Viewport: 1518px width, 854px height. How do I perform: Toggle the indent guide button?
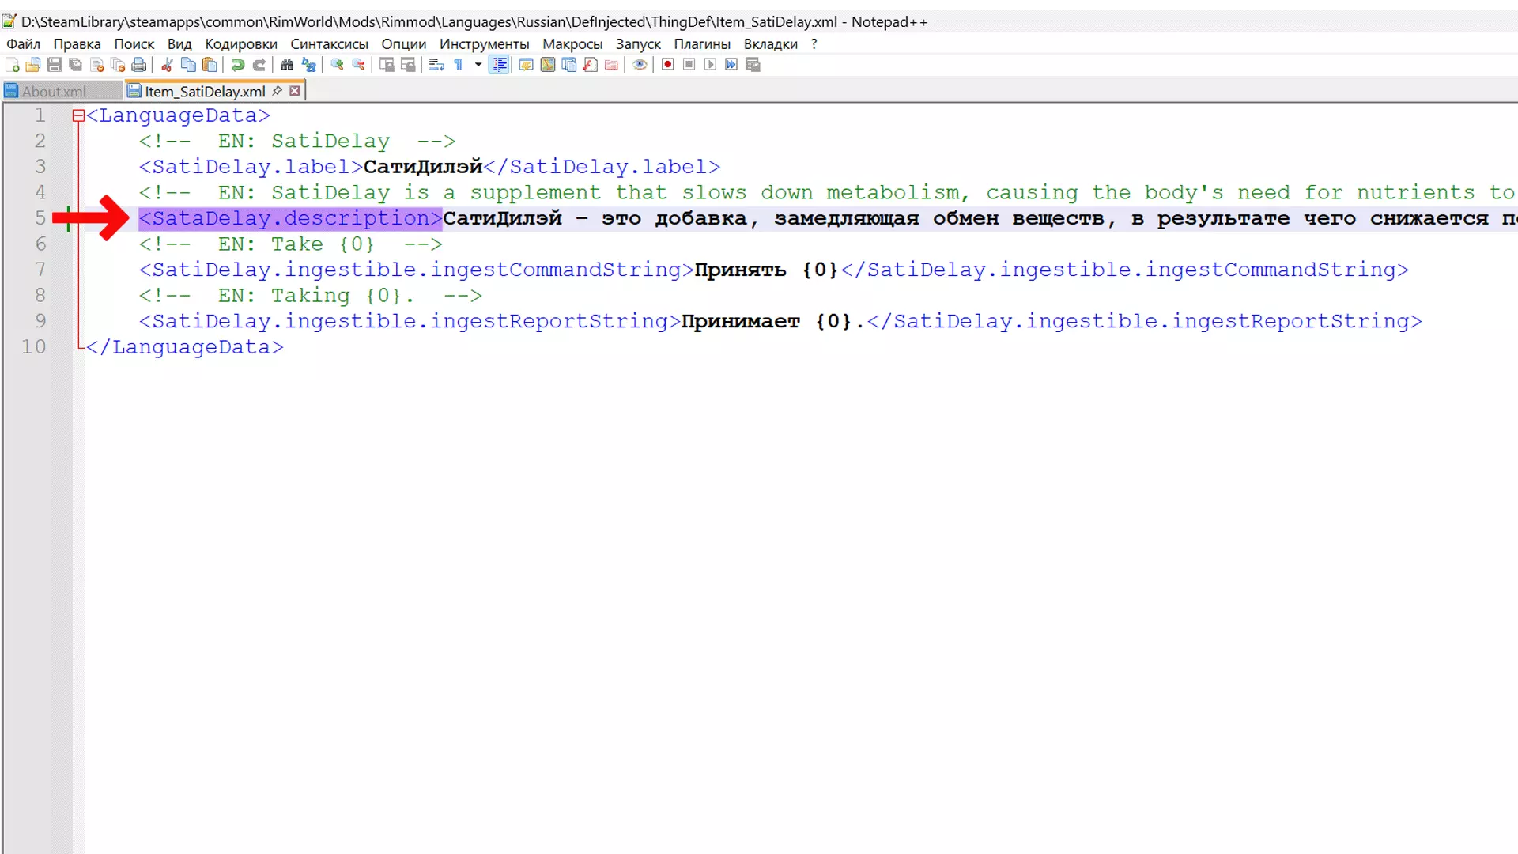pos(500,65)
